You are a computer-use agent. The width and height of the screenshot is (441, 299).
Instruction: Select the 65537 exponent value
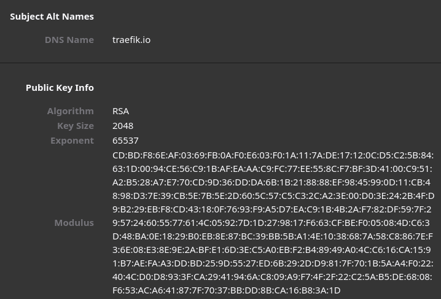coord(125,141)
